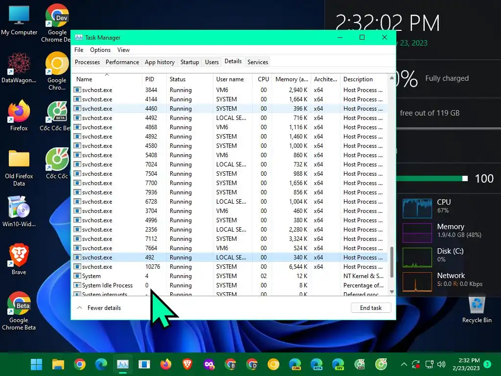Image resolution: width=501 pixels, height=376 pixels.
Task: Switch to the Startup tab
Action: click(x=190, y=62)
